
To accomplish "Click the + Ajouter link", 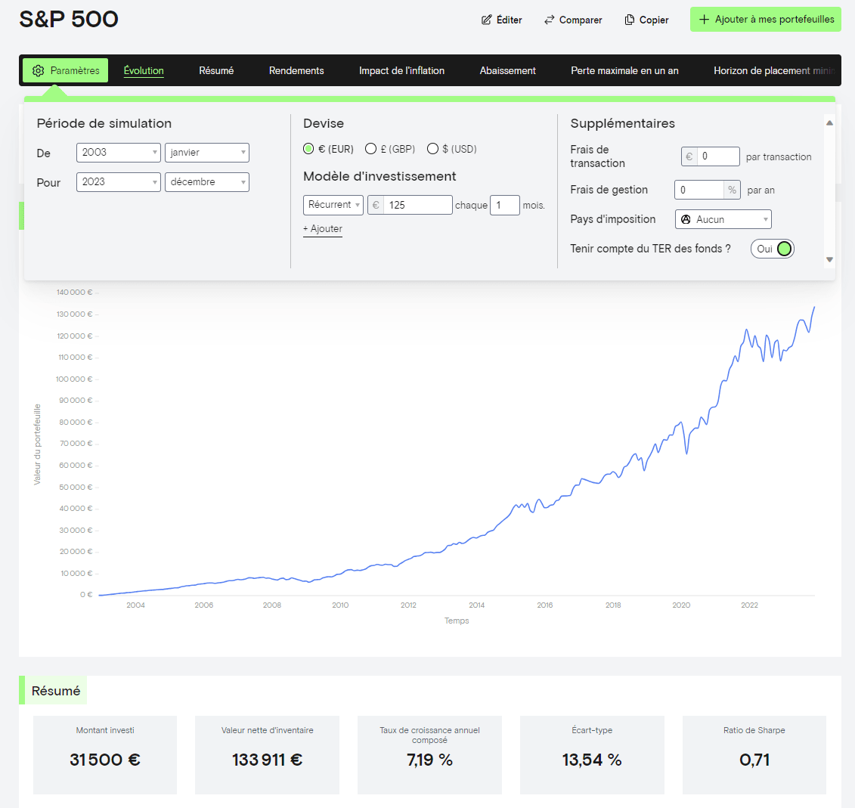I will [x=323, y=229].
